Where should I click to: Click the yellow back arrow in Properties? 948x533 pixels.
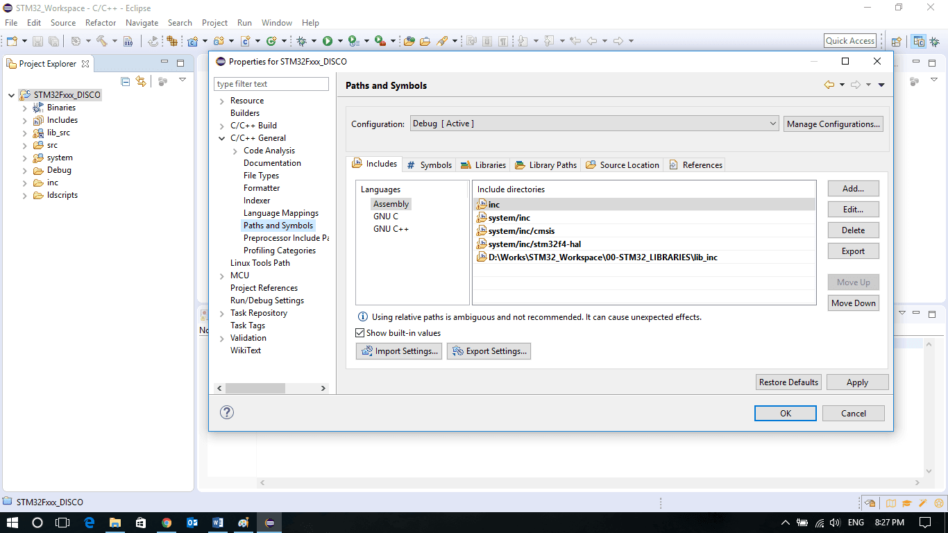click(x=829, y=85)
